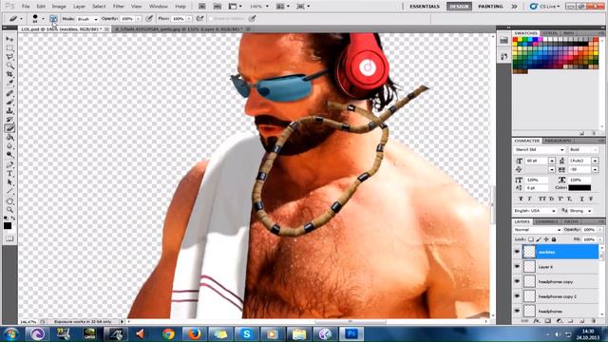Select the Spot Healing Brush tool
This screenshot has height=342, width=608.
(x=9, y=93)
